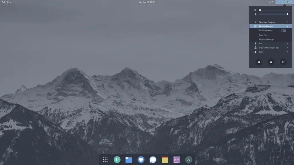Open the Signal messenger icon in dock
Image resolution: width=294 pixels, height=165 pixels.
tap(153, 160)
